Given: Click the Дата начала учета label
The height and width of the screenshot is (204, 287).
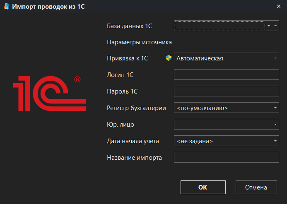Looking at the screenshot, I should (x=133, y=141).
